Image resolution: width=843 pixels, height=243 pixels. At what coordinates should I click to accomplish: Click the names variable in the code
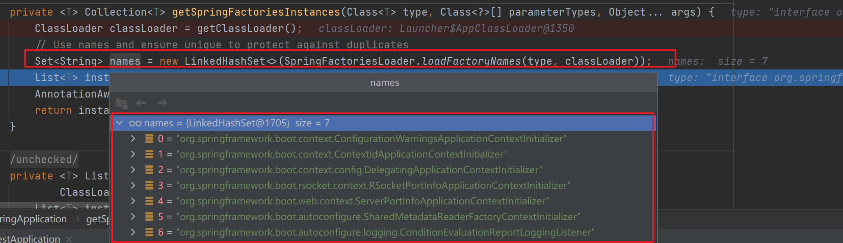tap(125, 61)
